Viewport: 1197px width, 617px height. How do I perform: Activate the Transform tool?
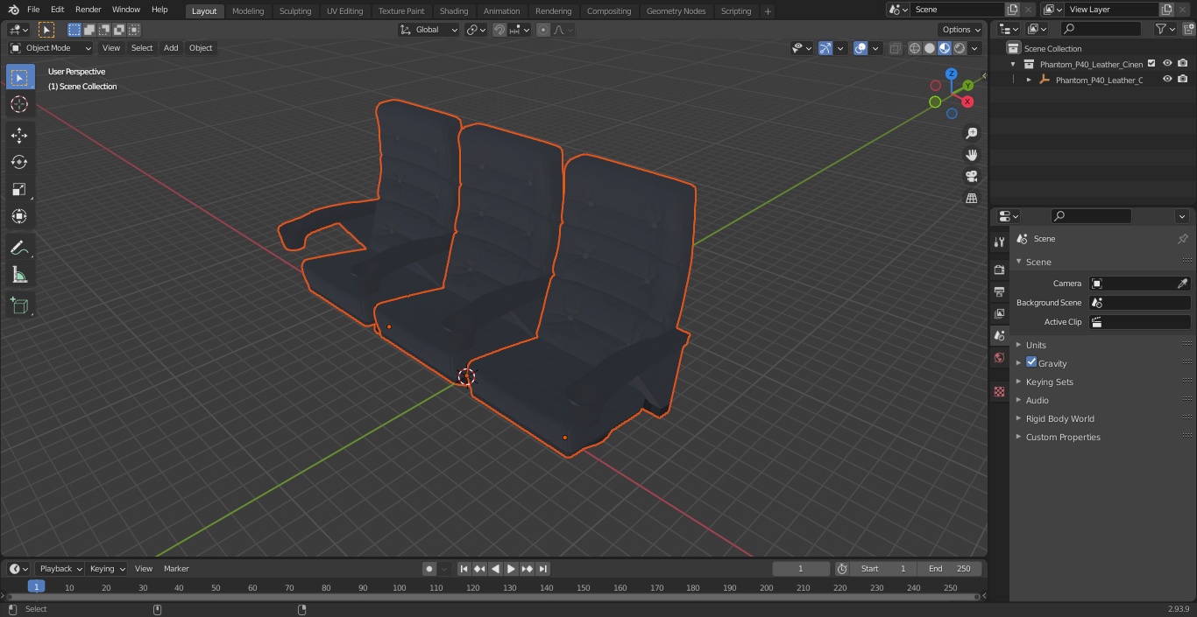[19, 216]
